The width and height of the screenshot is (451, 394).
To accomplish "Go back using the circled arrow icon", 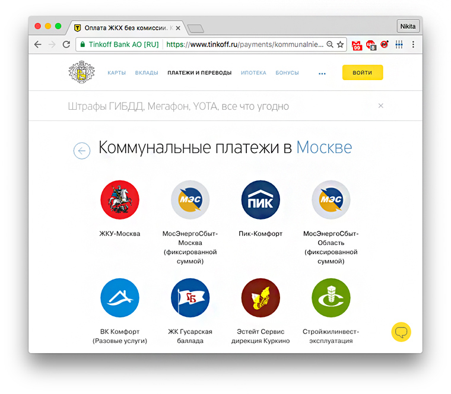I will 82,150.
